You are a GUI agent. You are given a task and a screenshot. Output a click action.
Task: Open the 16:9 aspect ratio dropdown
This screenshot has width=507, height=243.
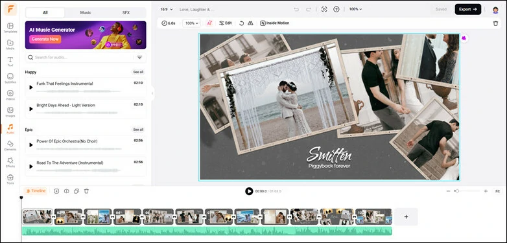tap(167, 9)
